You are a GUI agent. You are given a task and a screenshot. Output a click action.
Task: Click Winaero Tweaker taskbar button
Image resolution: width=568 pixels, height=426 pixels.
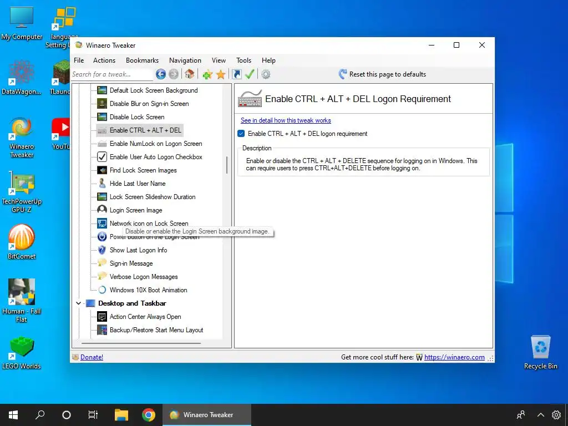point(207,415)
